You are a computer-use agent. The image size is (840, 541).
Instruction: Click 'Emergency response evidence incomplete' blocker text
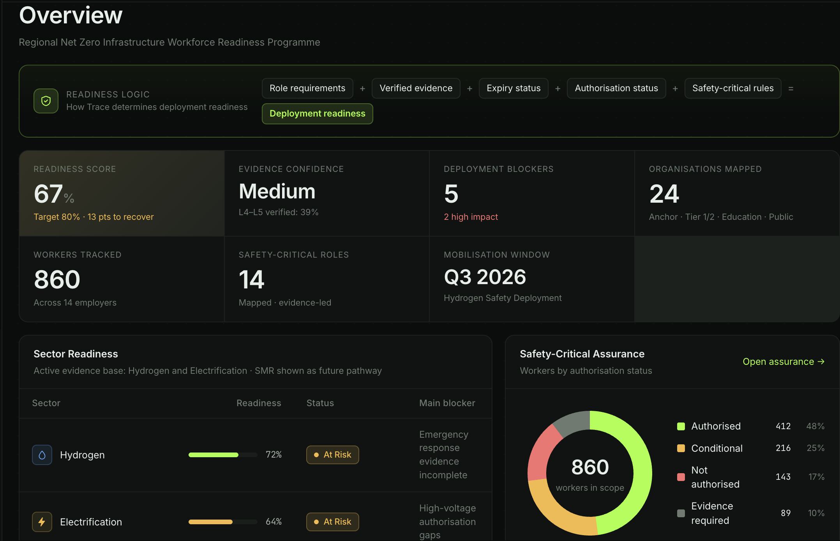pyautogui.click(x=444, y=454)
